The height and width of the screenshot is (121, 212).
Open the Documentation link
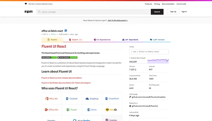click(x=168, y=4)
